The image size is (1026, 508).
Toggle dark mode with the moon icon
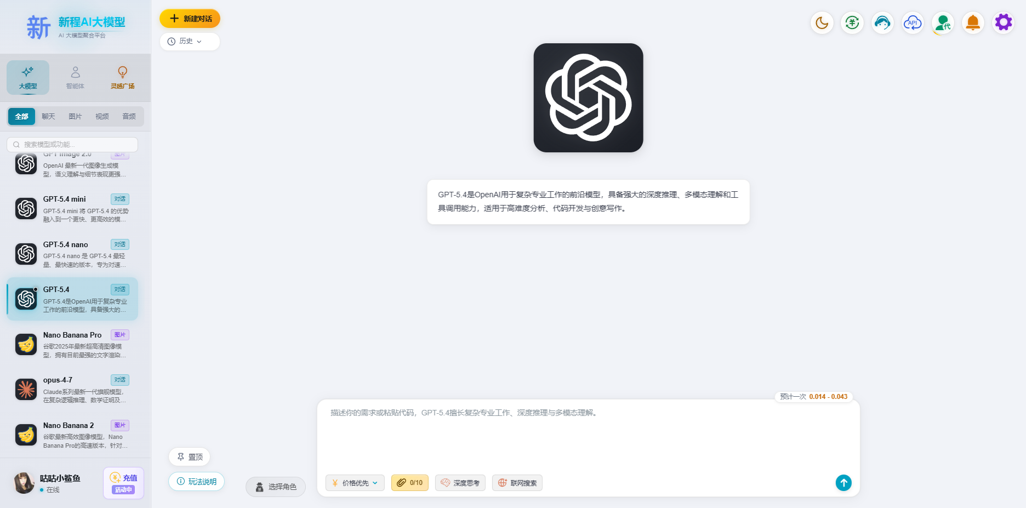pyautogui.click(x=822, y=22)
